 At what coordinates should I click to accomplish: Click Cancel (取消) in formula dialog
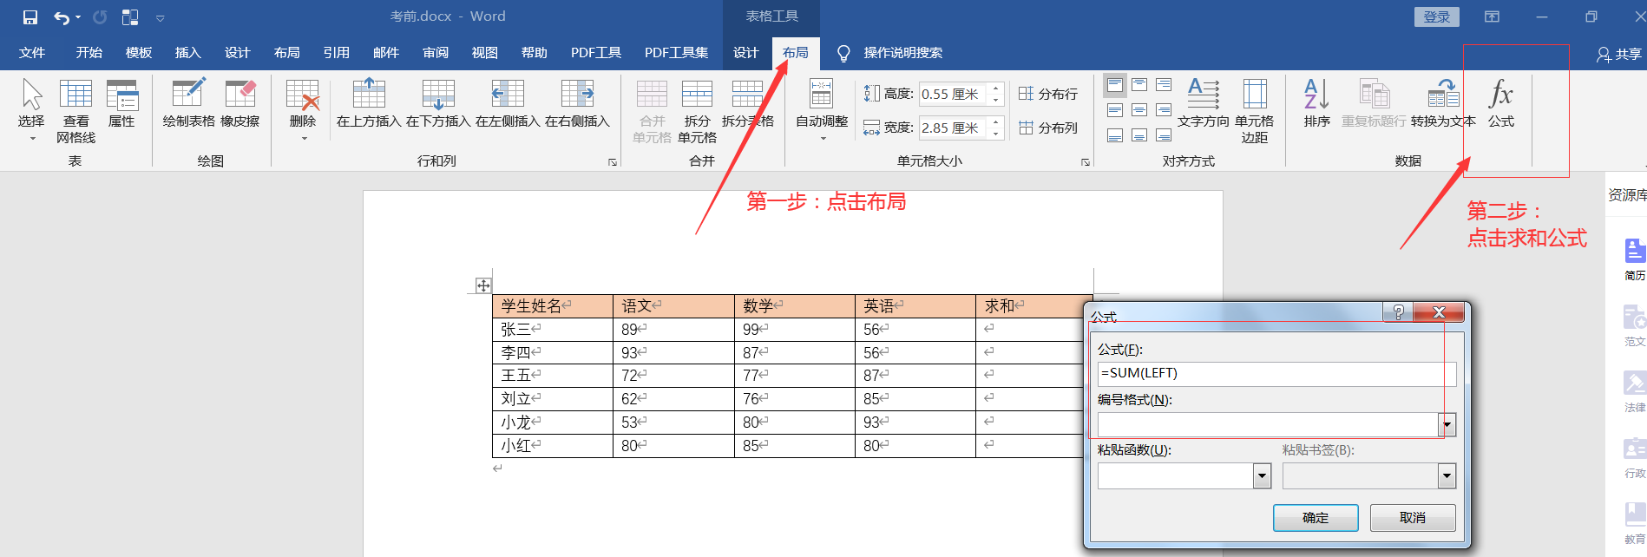(x=1413, y=518)
